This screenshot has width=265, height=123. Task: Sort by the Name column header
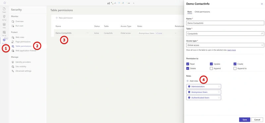(x=58, y=26)
